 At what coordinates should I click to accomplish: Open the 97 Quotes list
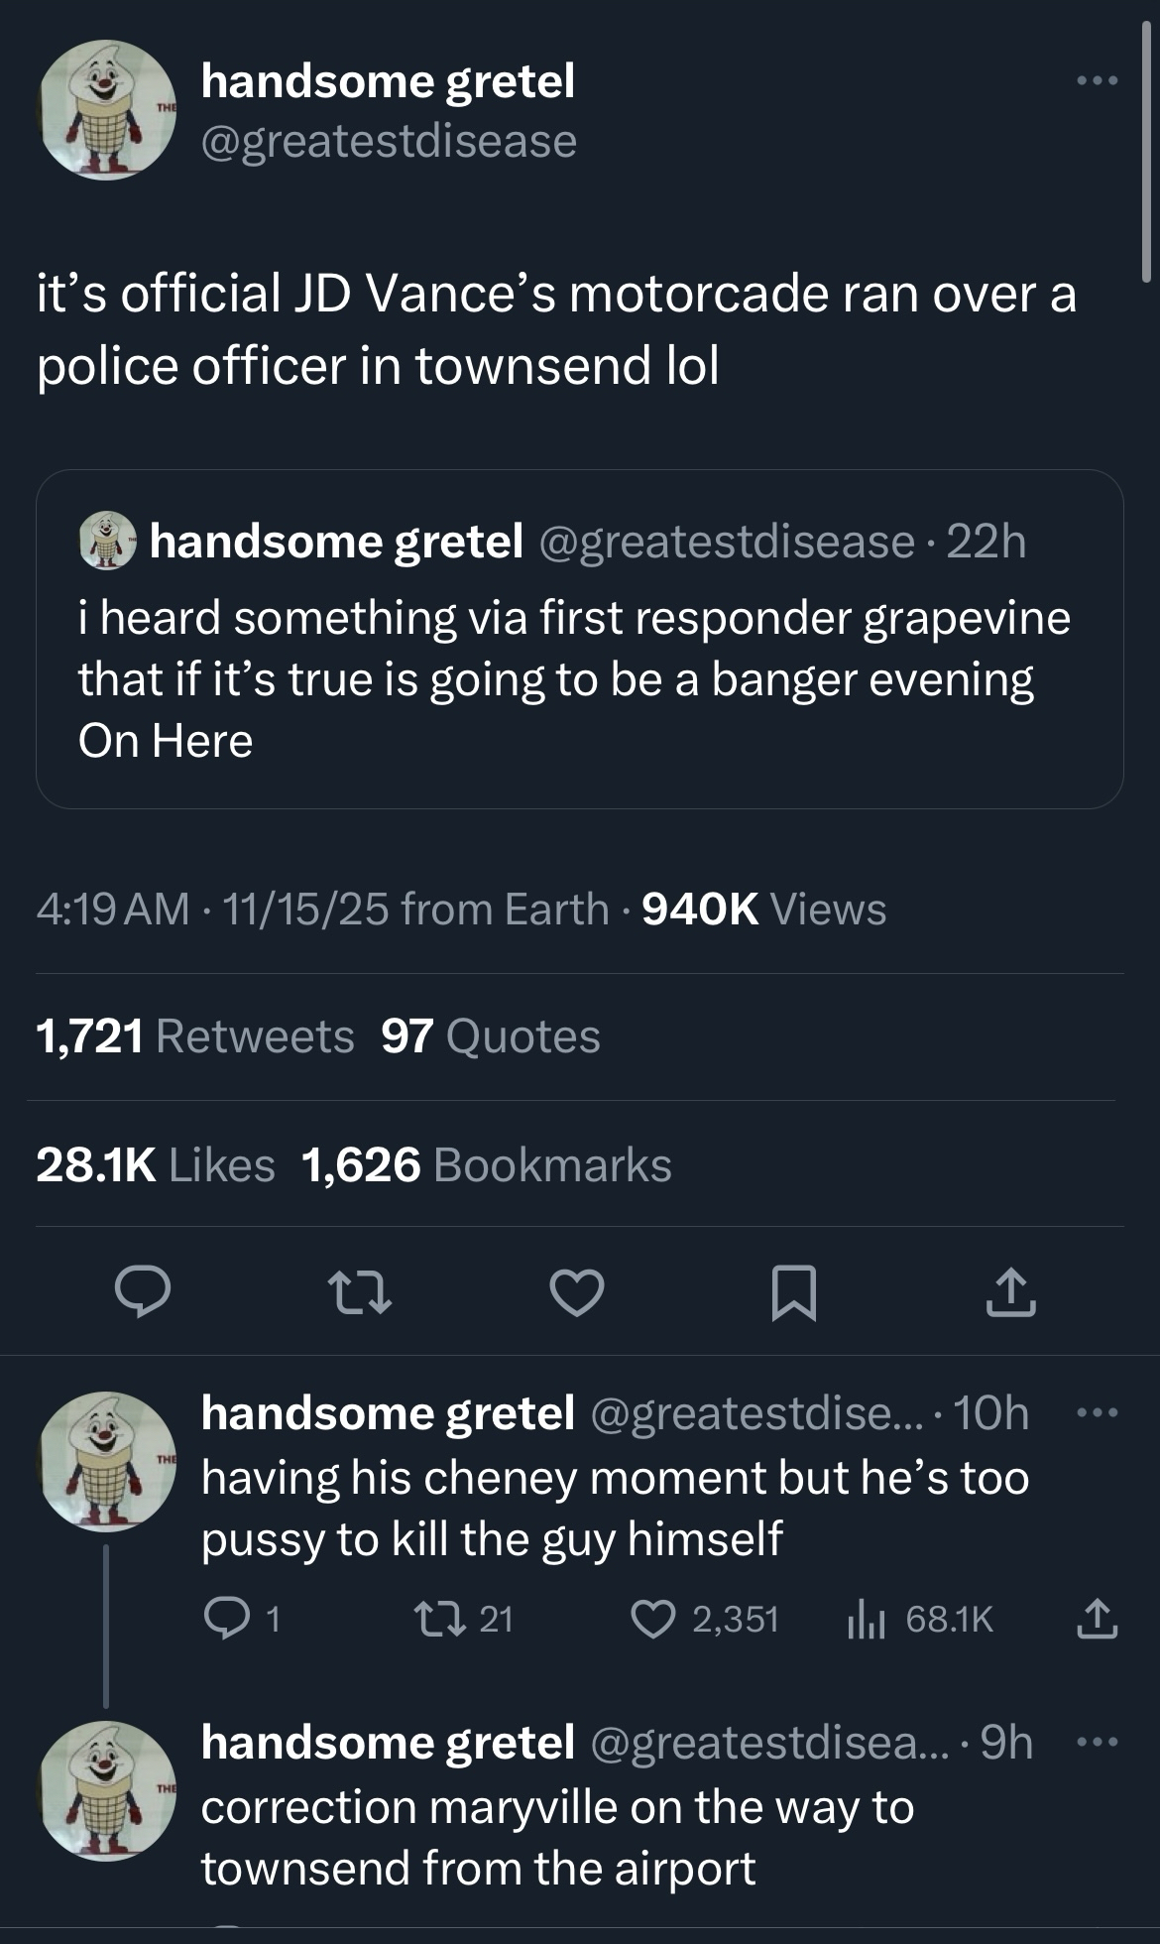tap(491, 1036)
